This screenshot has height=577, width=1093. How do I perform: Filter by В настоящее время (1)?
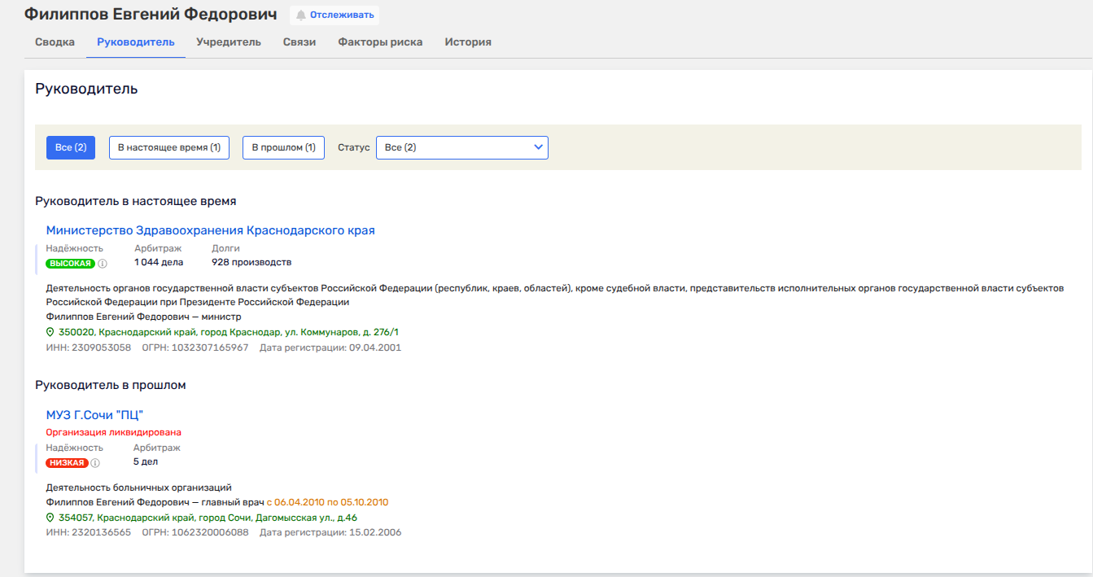click(169, 147)
